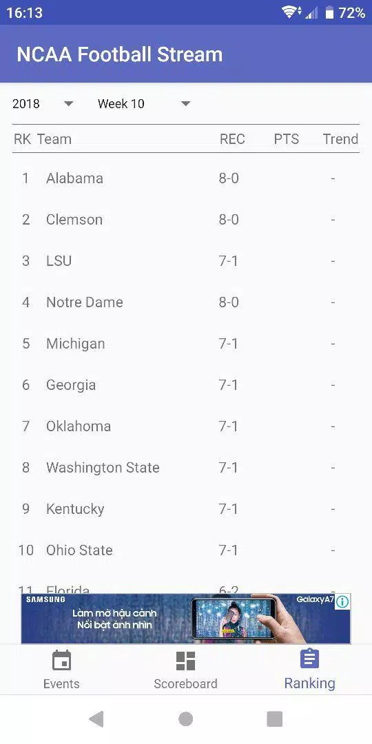372x744 pixels.
Task: Tap the Ranking clipboard icon
Action: click(310, 659)
